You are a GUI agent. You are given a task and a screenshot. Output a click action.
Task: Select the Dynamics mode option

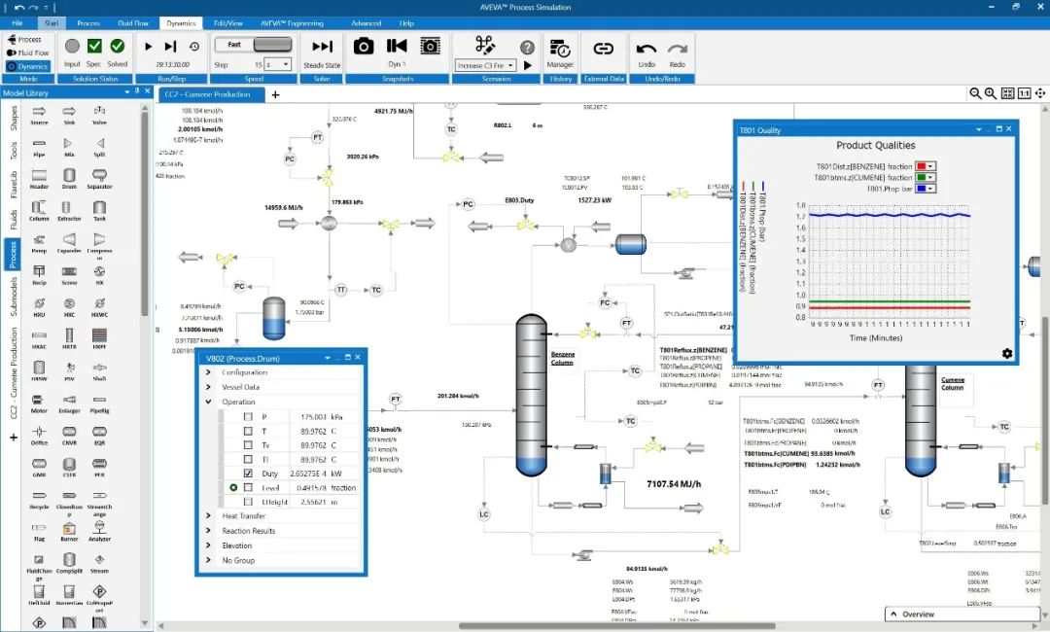coord(27,66)
